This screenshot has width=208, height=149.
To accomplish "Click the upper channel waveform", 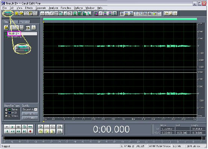I will click(120, 46).
